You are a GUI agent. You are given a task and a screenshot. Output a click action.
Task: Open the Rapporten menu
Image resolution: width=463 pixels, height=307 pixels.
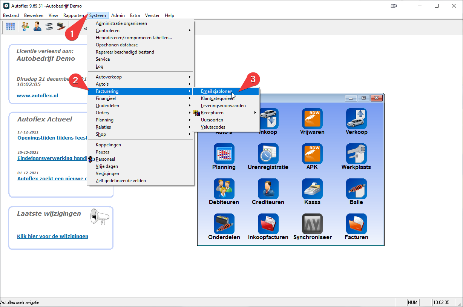74,15
